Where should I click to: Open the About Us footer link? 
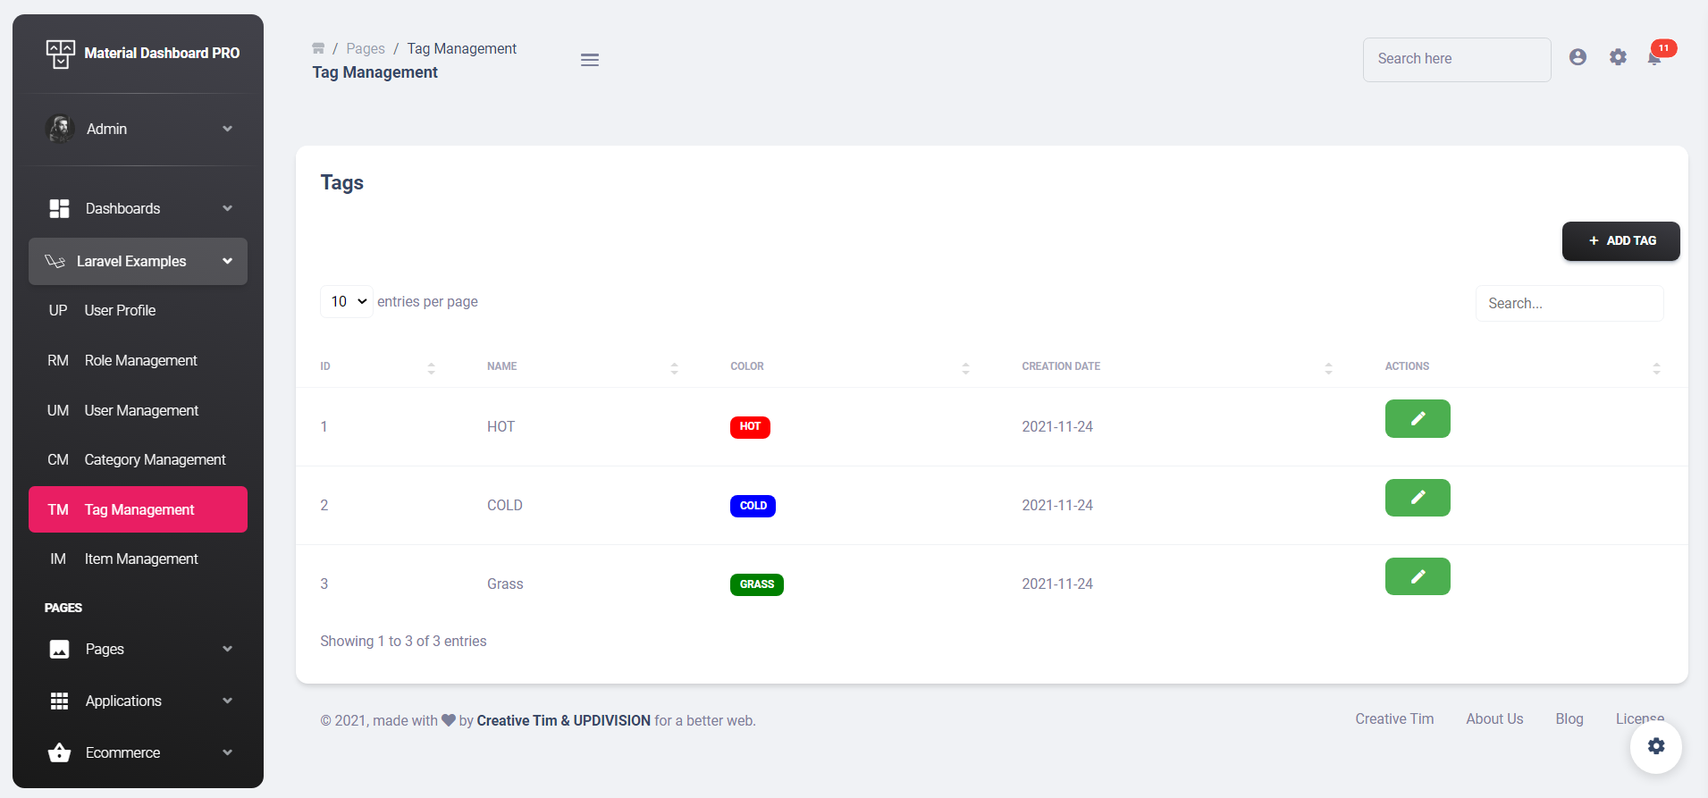(x=1493, y=718)
